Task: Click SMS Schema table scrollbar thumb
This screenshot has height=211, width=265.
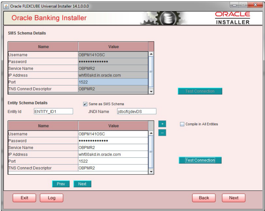Action: [x=151, y=72]
